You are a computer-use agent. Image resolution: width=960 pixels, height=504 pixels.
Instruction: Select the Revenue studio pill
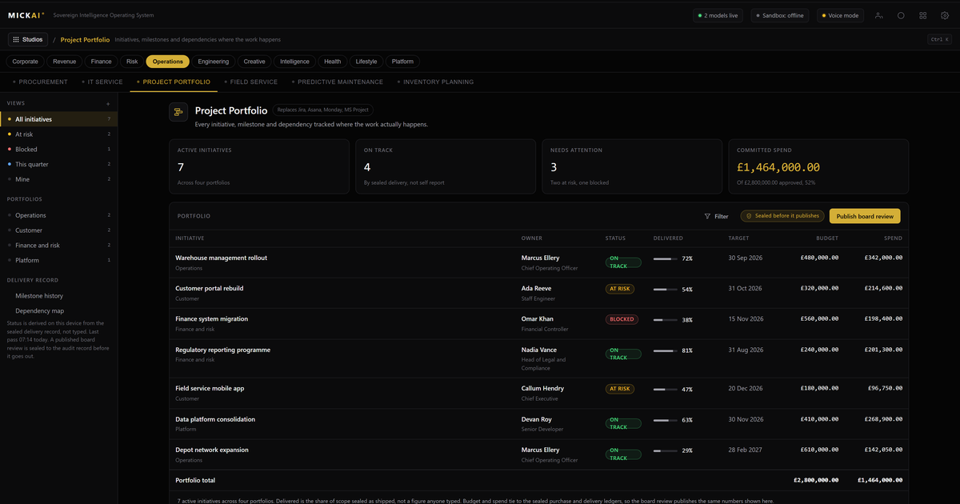tap(65, 62)
